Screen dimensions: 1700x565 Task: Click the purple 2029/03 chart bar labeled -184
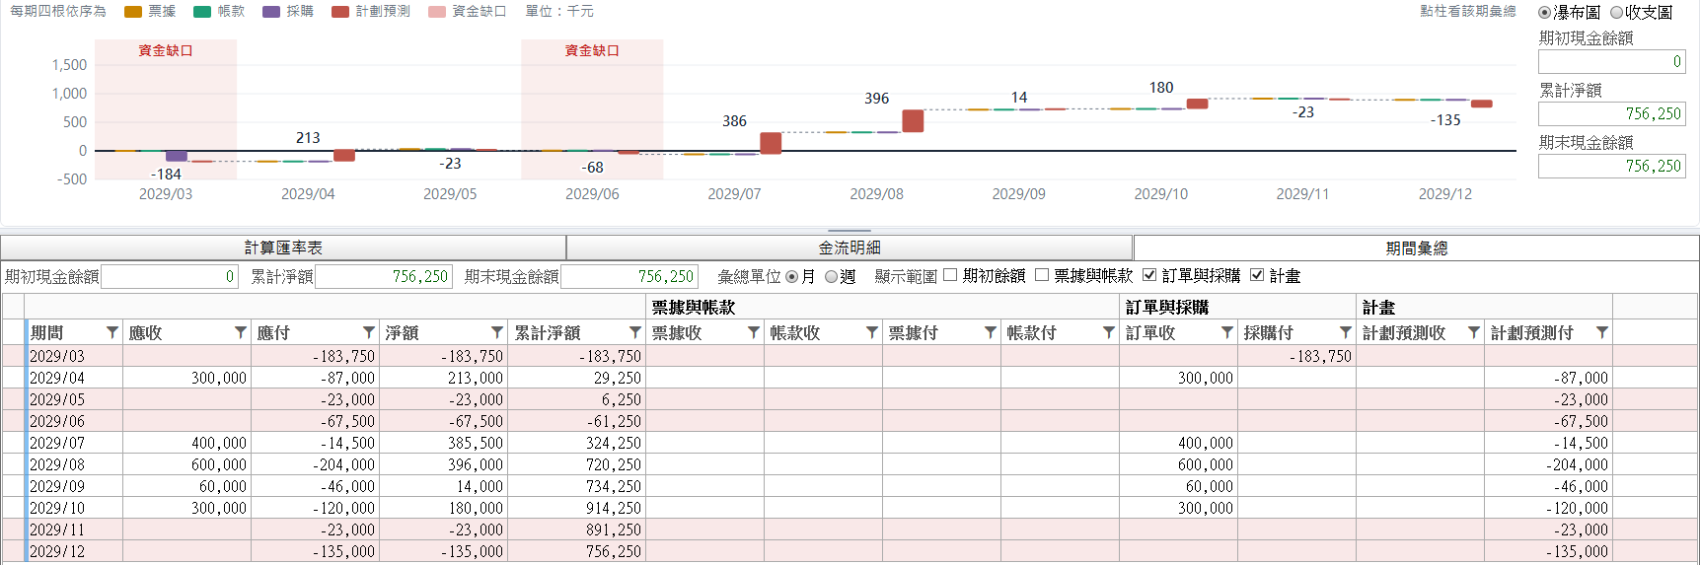(177, 156)
